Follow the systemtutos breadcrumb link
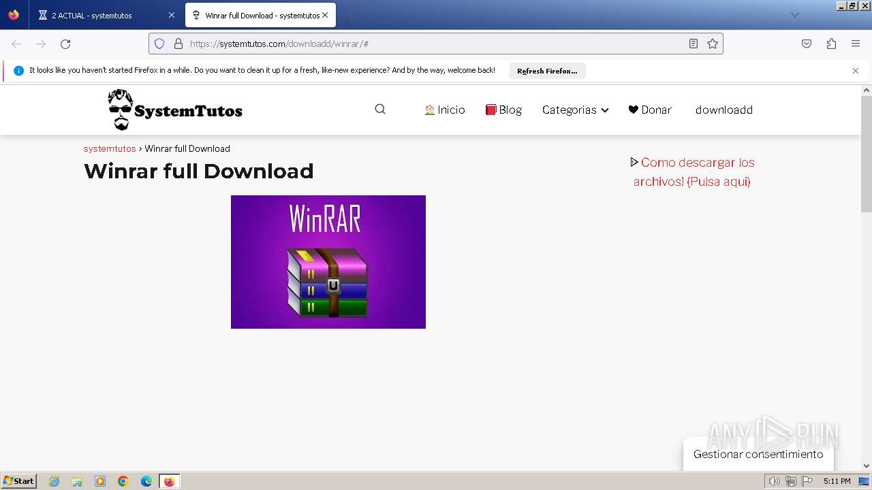The width and height of the screenshot is (872, 490). [110, 148]
